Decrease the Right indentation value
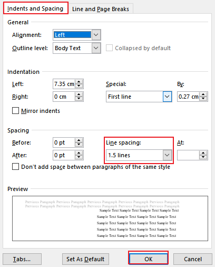The image size is (215, 267). point(79,99)
